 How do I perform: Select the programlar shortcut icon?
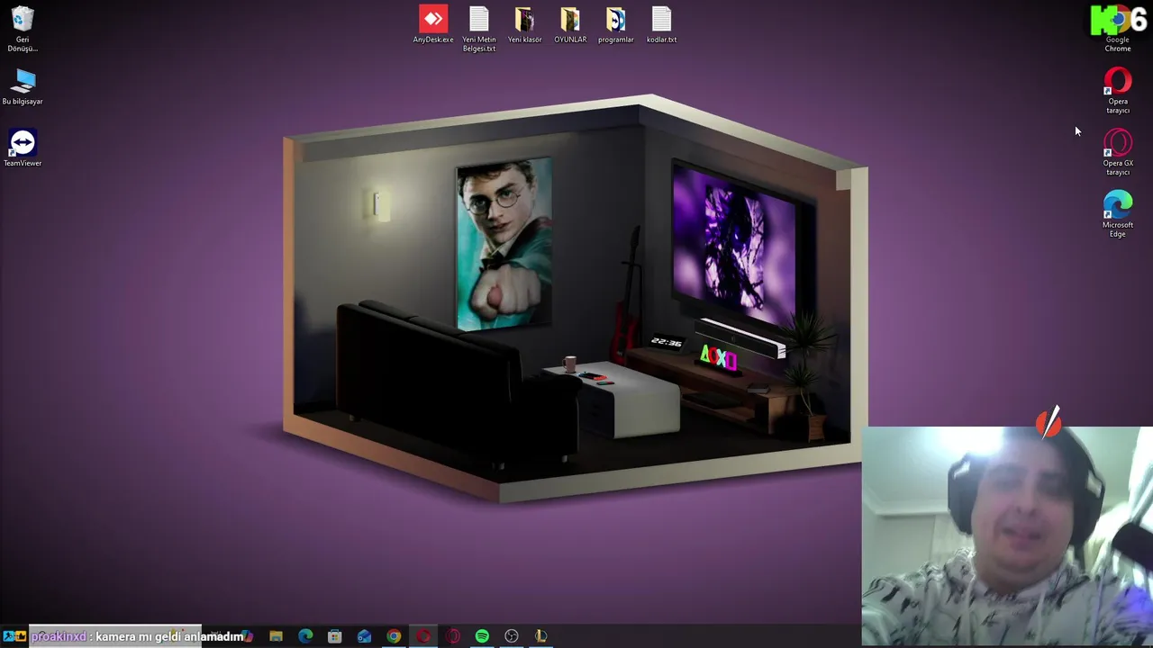click(x=616, y=25)
